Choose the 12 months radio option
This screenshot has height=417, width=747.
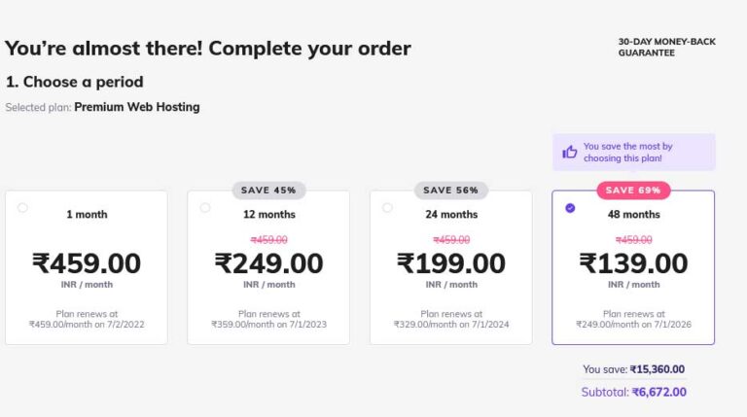click(205, 207)
